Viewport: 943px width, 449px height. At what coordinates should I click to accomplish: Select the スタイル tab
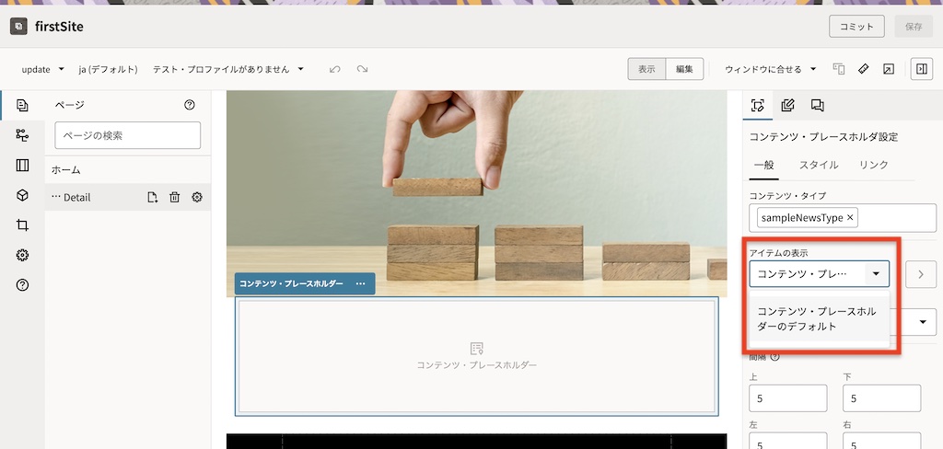819,165
